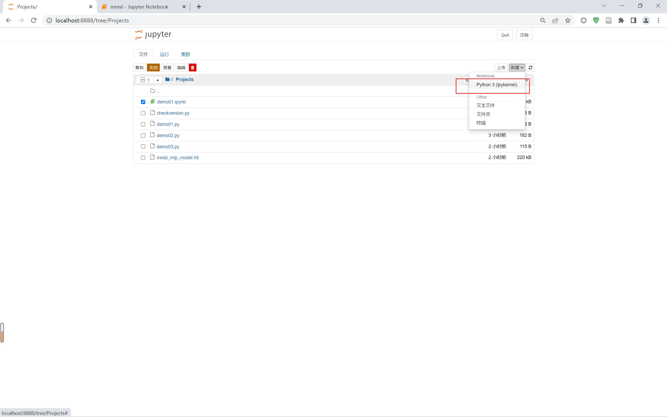Check the checkversion.py checkbox
Image resolution: width=667 pixels, height=417 pixels.
pos(143,113)
